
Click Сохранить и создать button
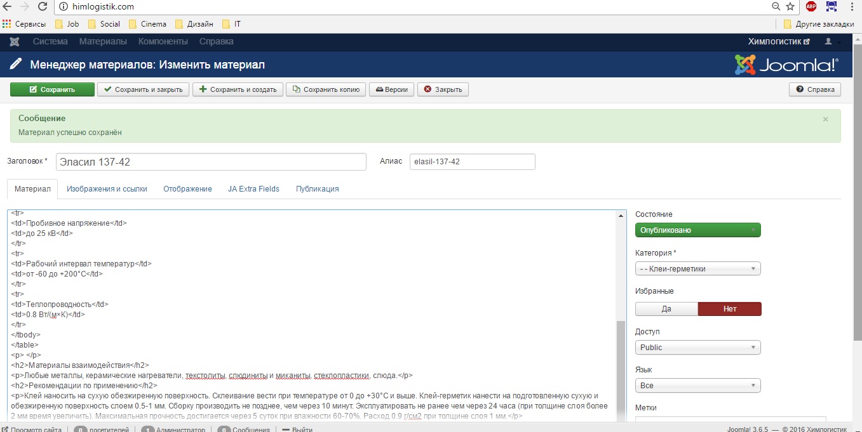point(238,89)
